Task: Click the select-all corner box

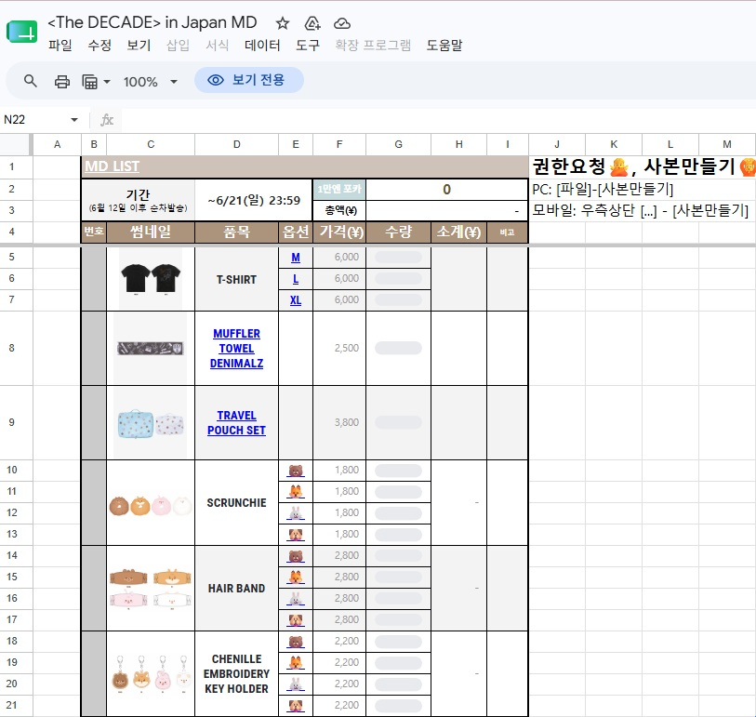Action: tap(16, 144)
